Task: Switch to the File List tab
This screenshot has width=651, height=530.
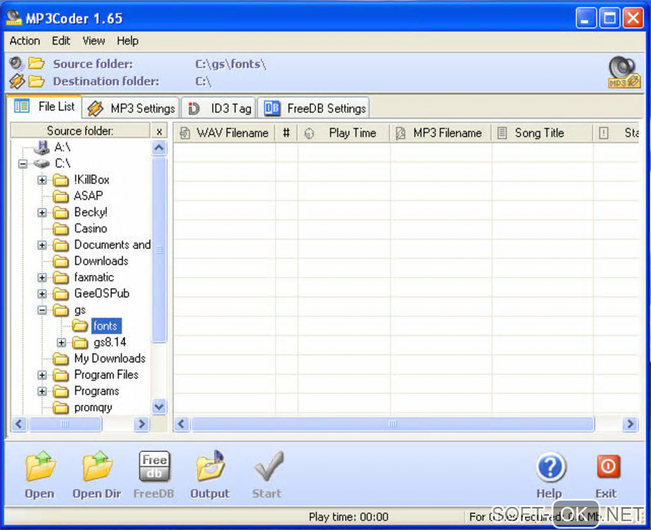Action: point(45,107)
